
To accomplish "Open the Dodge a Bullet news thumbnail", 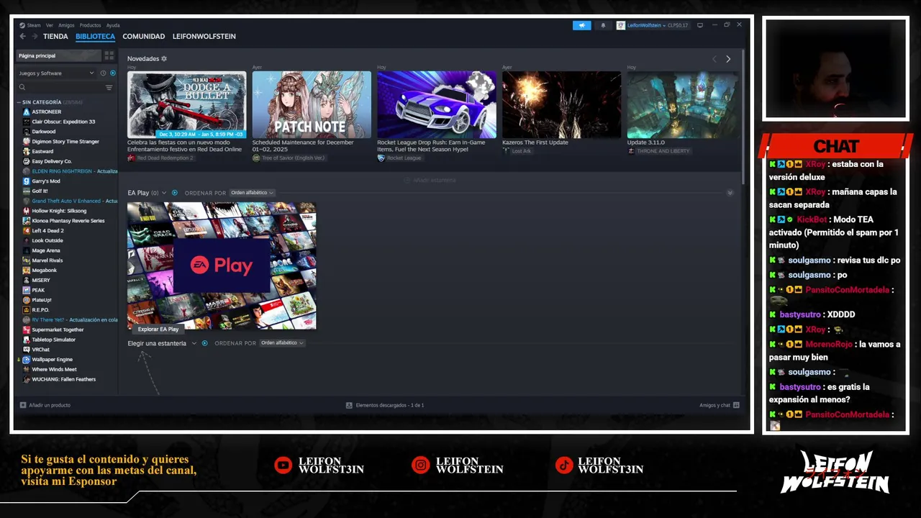I will pyautogui.click(x=186, y=104).
